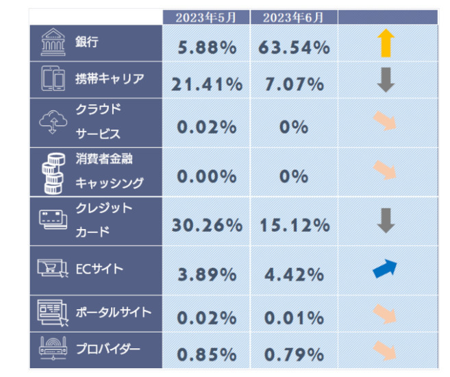Screen dimensions: 450x377
Task: Click the yellow up arrow for 銀行
Action: click(x=387, y=44)
